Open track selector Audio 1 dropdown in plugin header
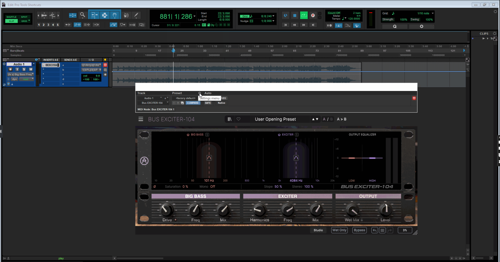 [x=150, y=98]
